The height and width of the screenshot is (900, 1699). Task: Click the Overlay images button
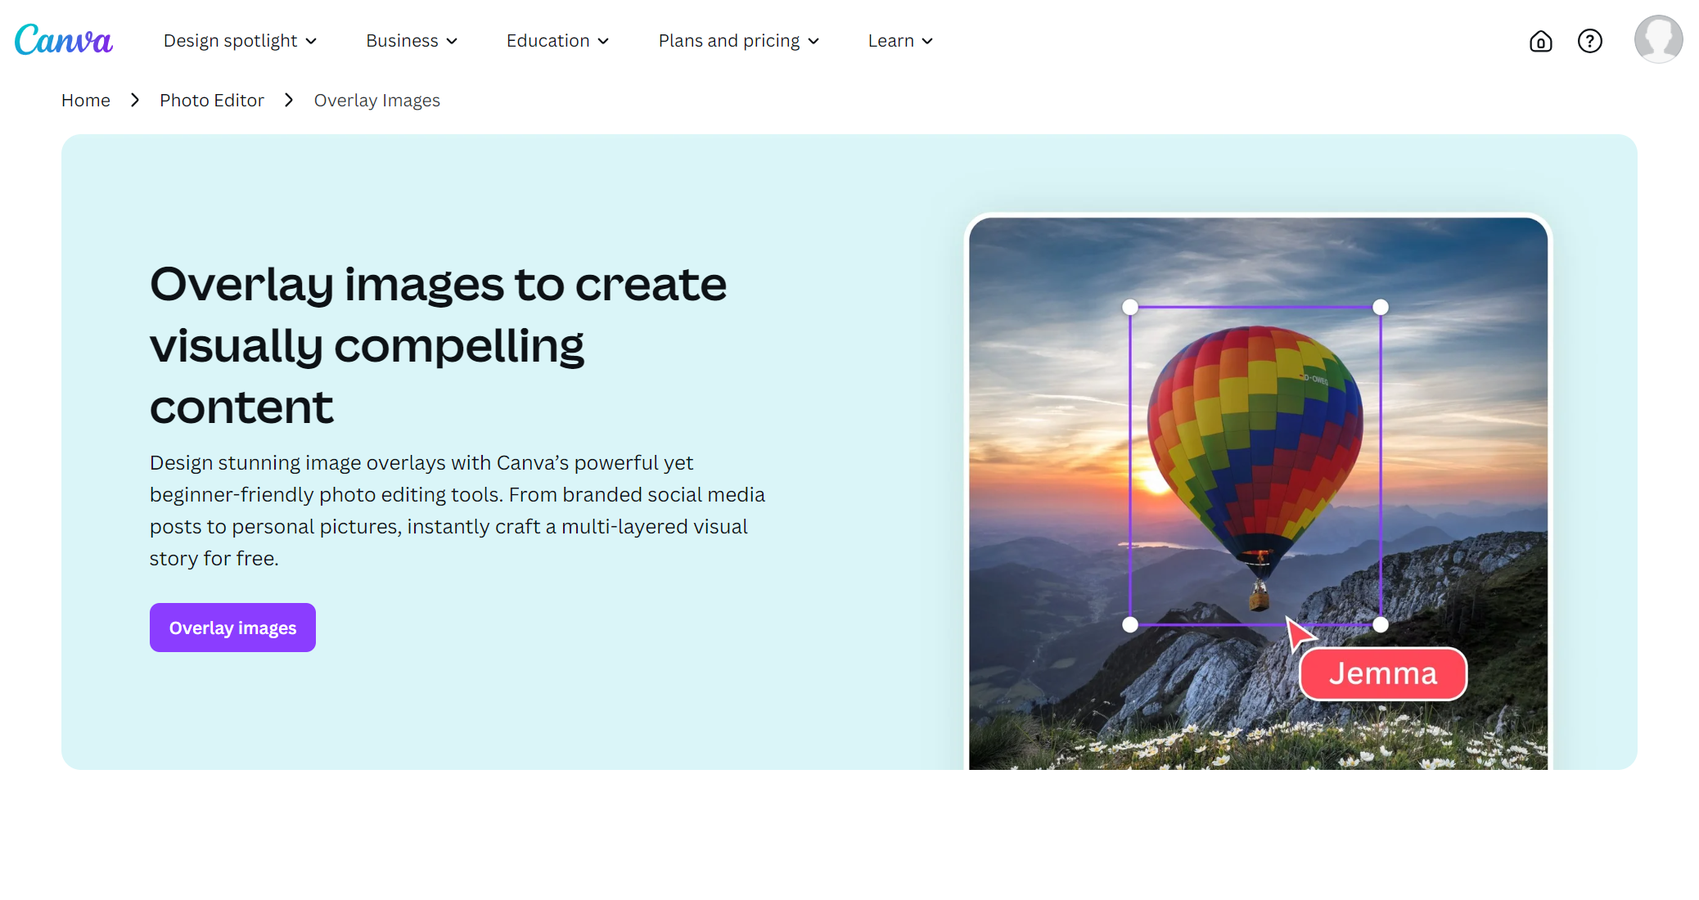pyautogui.click(x=232, y=628)
